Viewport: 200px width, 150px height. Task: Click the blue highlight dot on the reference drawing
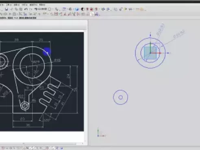(x=47, y=52)
